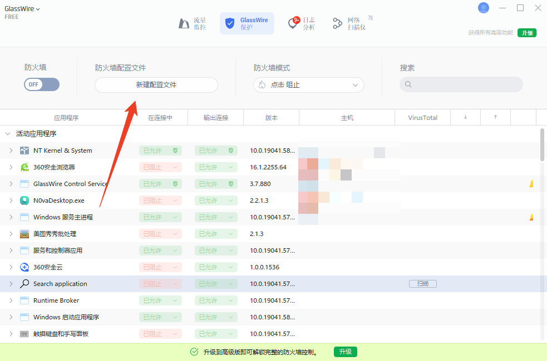Click the 搜索 input field
The width and height of the screenshot is (547, 361).
pyautogui.click(x=461, y=84)
